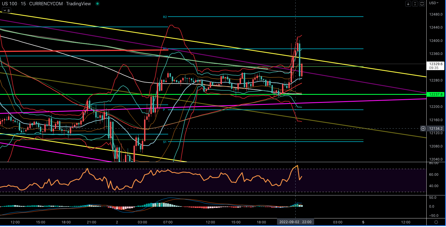Expand the collapsed indicator legend showing 8
This screenshot has width=446, height=227.
pos(6,11)
